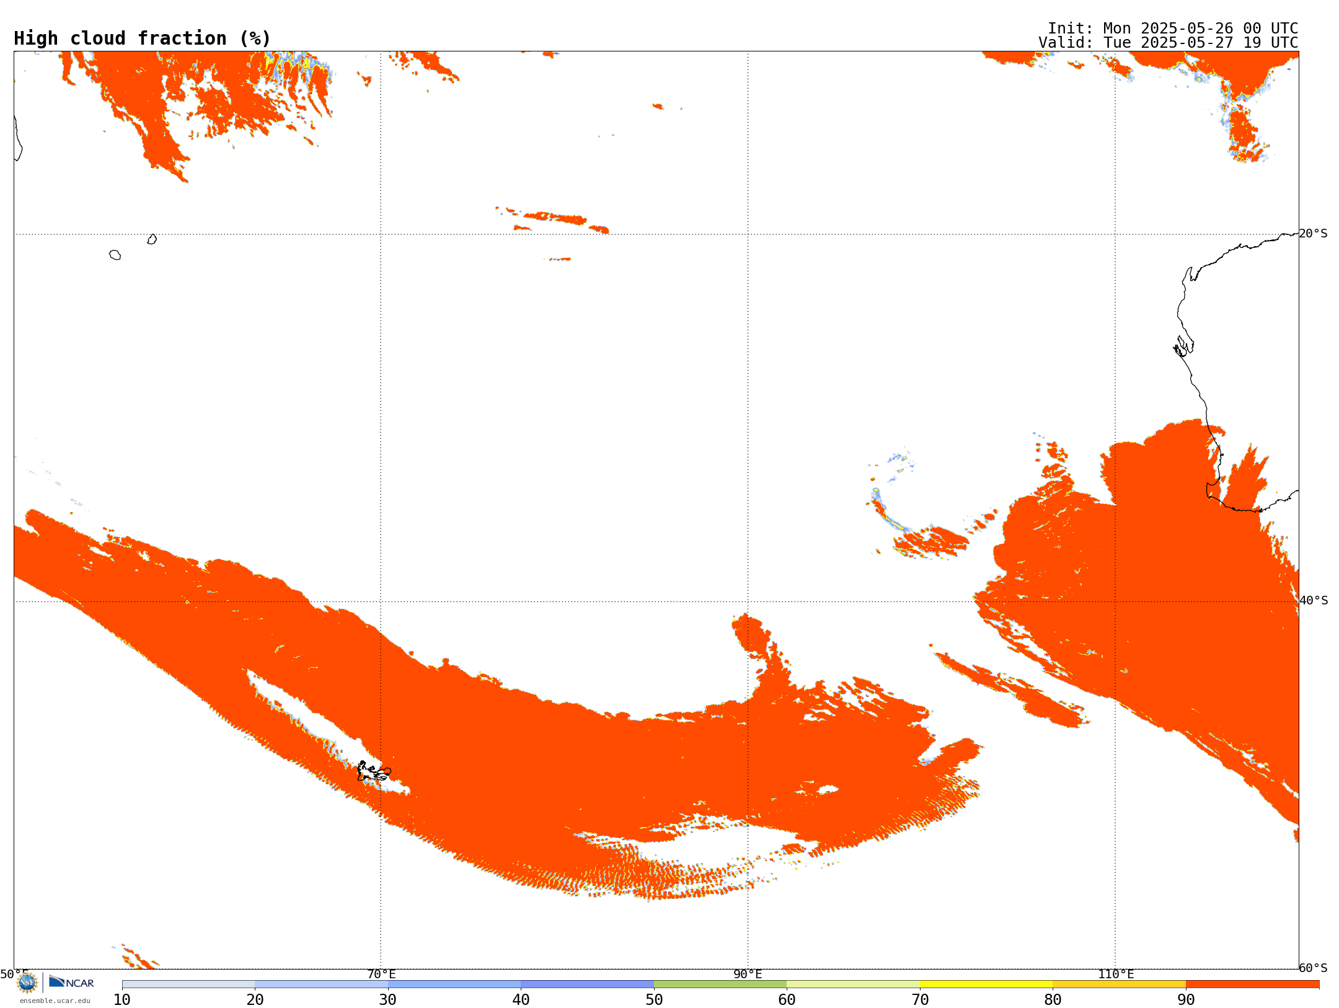This screenshot has height=1008, width=1339.
Task: Click the Mauritius island outline near 20°S
Action: (x=152, y=239)
